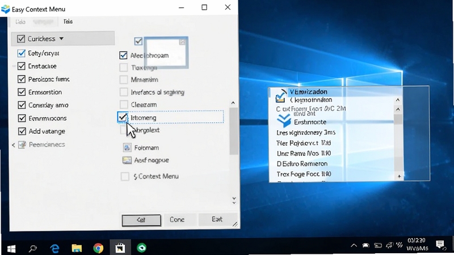Click the dialog vertical scrollbar thumb
454x255 pixels.
click(x=234, y=131)
